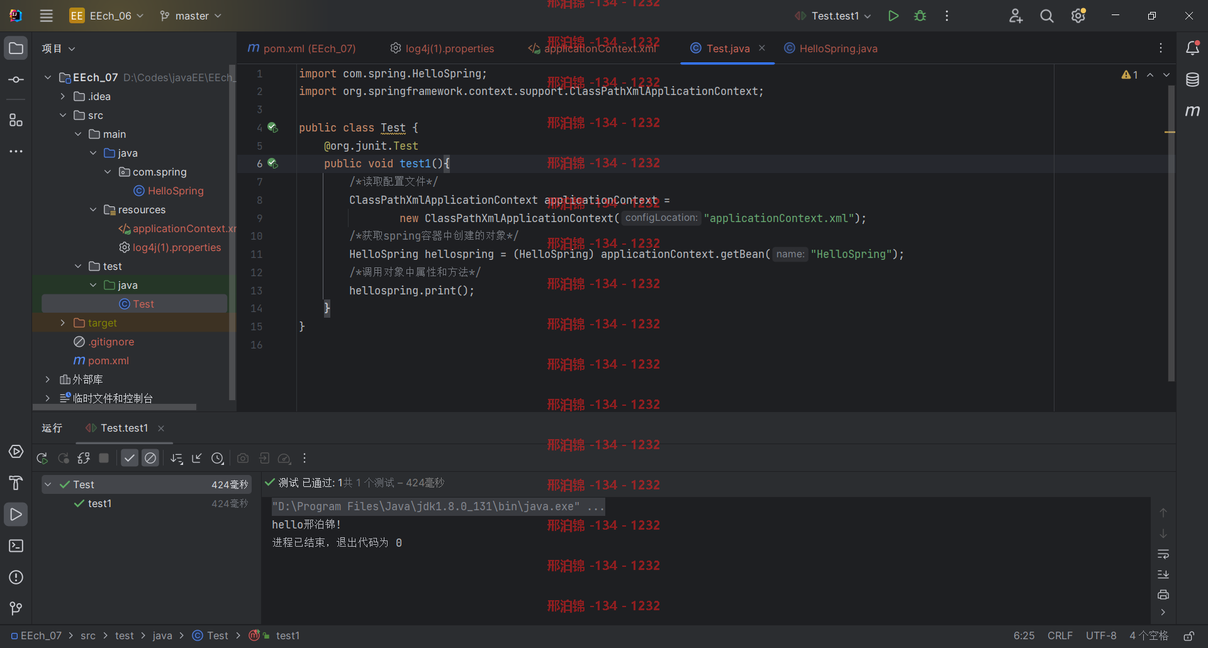Viewport: 1208px width, 648px height.
Task: Click the test1 result row
Action: point(146,503)
